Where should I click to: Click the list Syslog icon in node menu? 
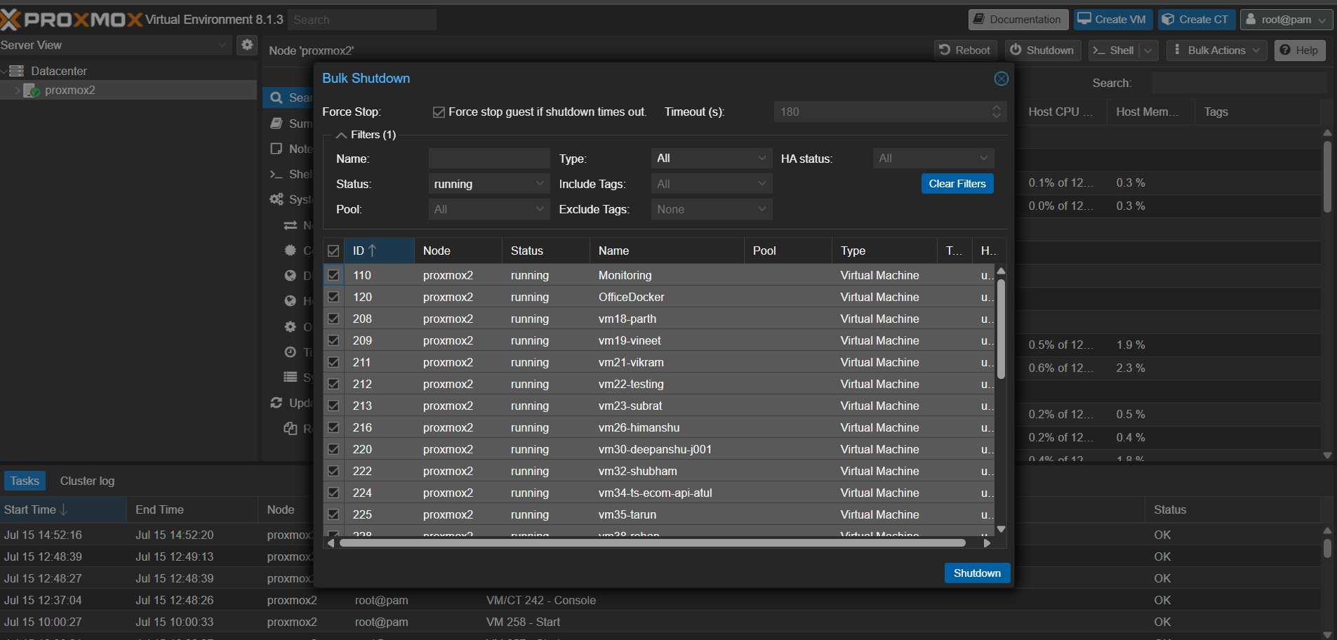point(290,378)
